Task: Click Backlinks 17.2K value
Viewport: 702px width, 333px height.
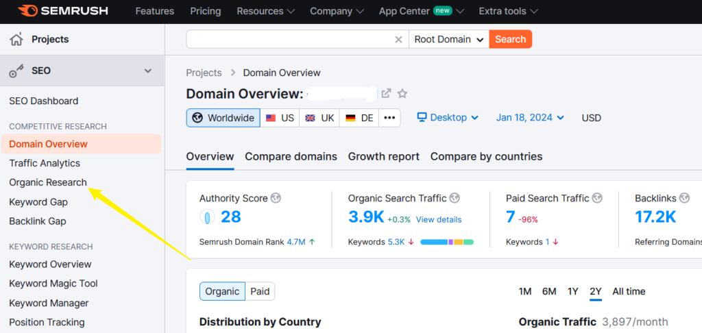Action: 655,217
